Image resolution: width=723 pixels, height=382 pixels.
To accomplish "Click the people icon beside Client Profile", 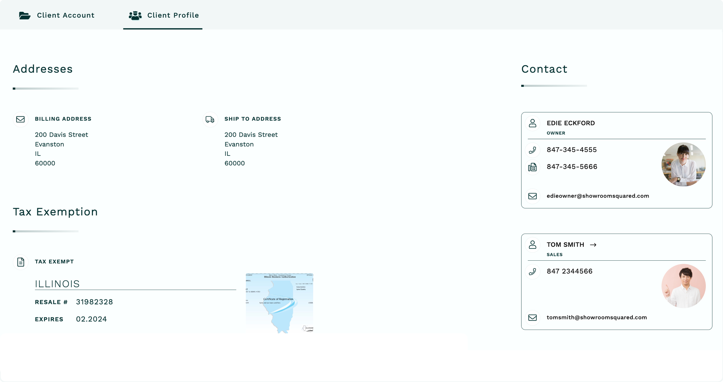I will (x=135, y=15).
